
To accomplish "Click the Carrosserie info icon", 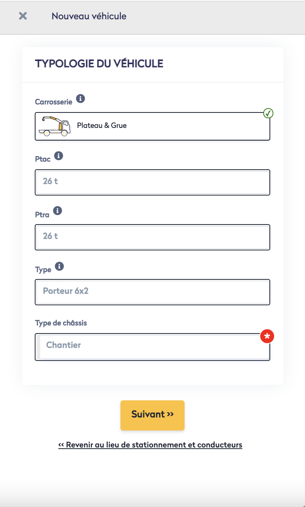I will click(80, 99).
